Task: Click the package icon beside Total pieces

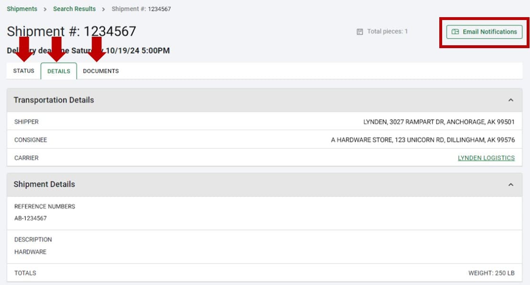Action: pos(360,32)
